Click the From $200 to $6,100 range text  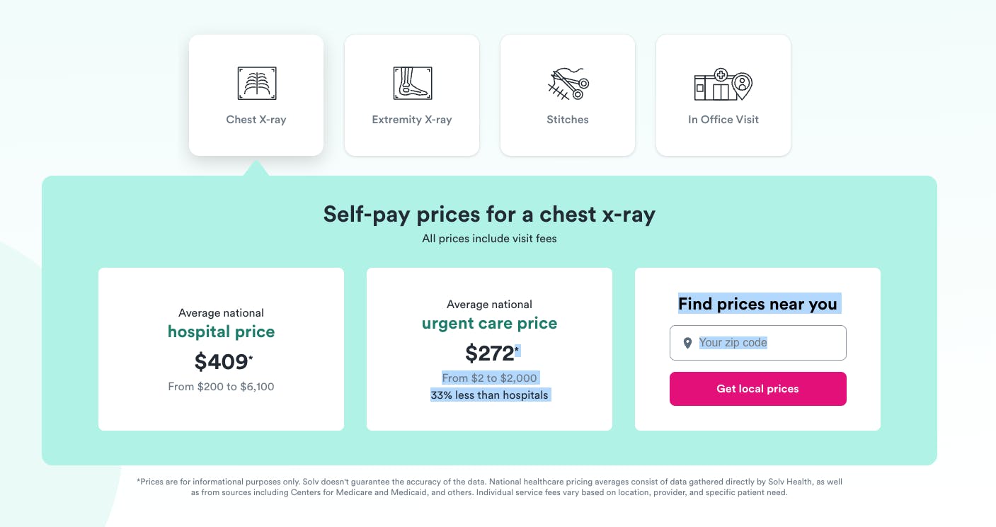(x=221, y=387)
